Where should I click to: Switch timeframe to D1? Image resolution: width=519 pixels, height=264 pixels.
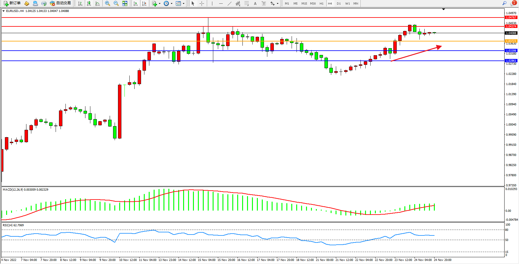(339, 3)
